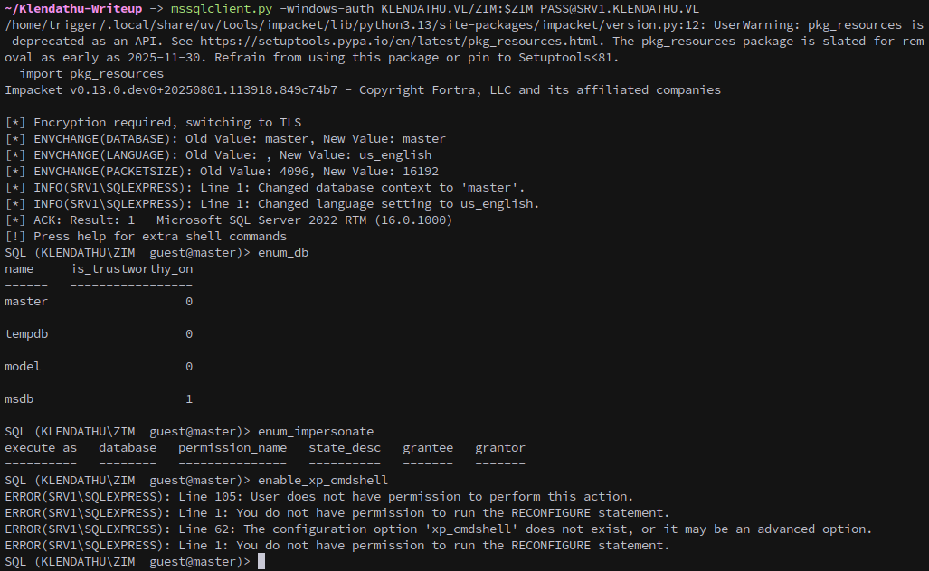The image size is (929, 571).
Task: Click the tempdb database row name
Action: tap(26, 333)
